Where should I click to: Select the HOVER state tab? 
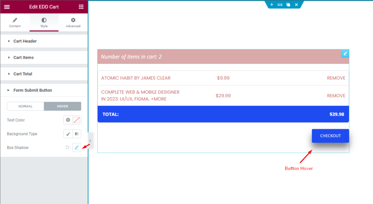[x=63, y=106]
